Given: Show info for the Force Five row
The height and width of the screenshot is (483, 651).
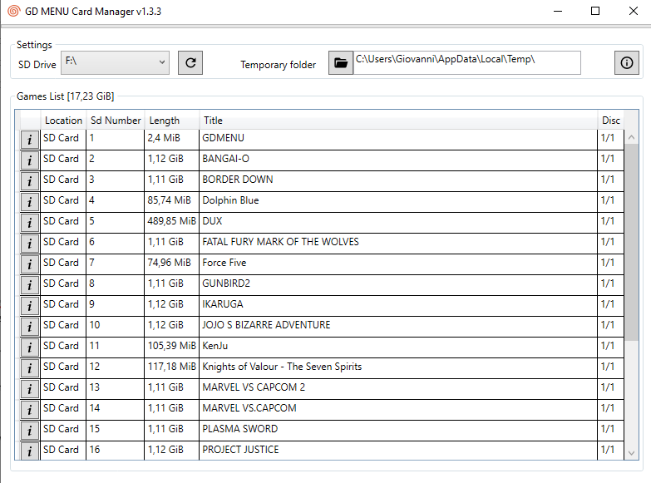Looking at the screenshot, I should (x=29, y=264).
